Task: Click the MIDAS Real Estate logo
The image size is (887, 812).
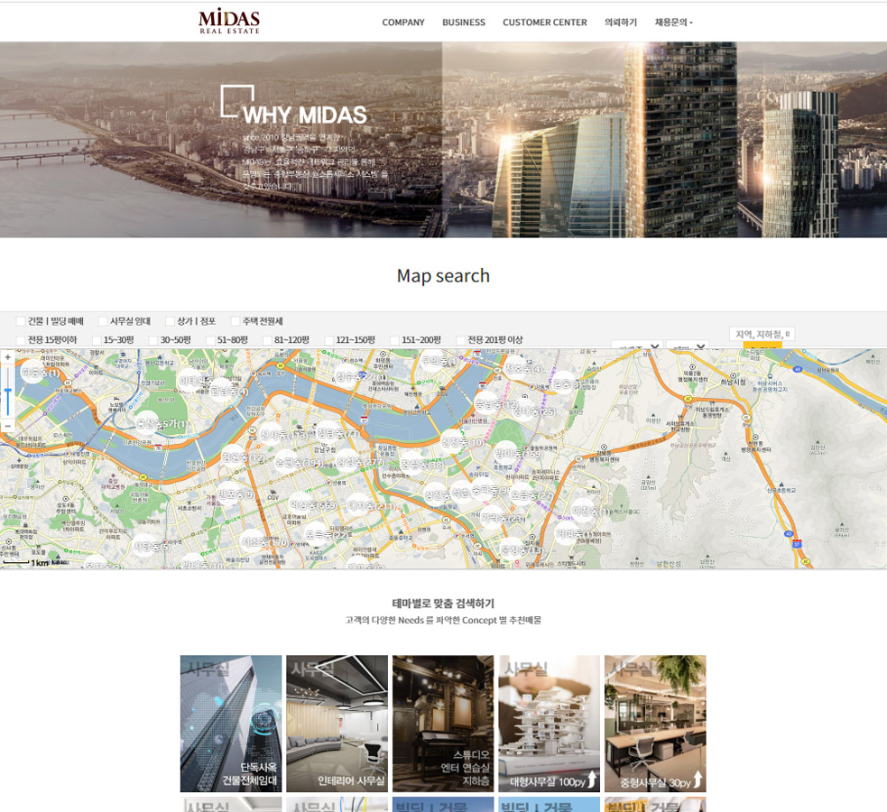Action: click(x=229, y=22)
